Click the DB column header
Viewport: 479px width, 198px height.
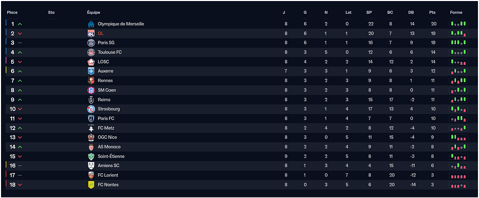[x=411, y=13]
